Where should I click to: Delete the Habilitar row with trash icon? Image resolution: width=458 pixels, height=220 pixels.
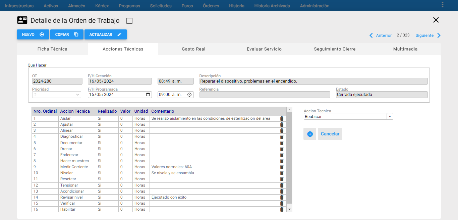282,210
